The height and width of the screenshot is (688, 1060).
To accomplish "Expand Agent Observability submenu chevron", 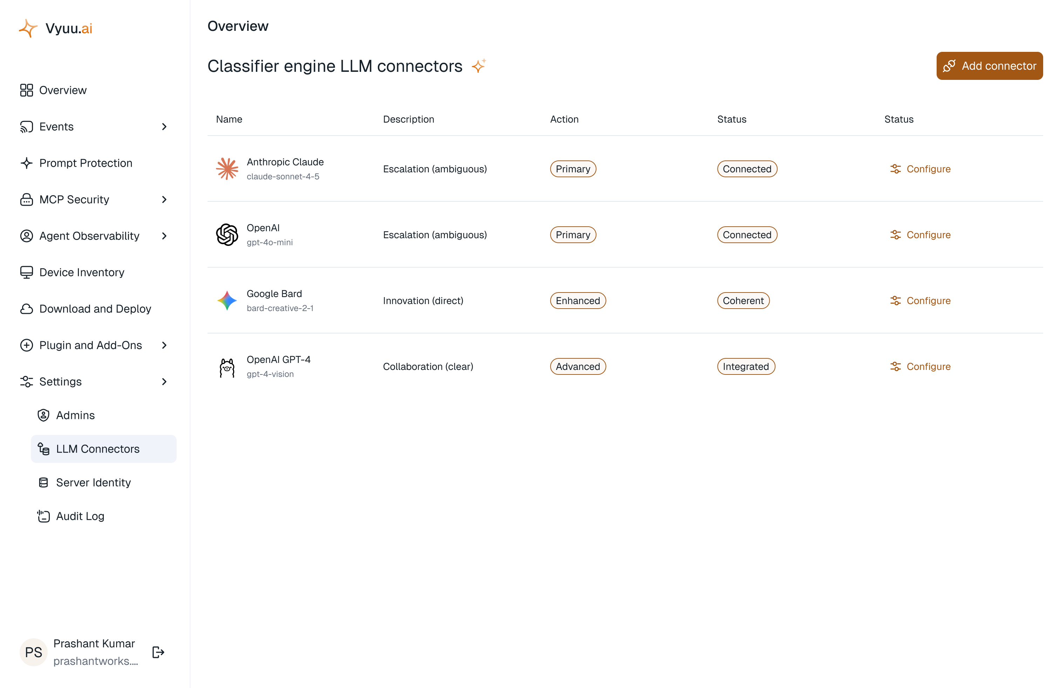I will (x=164, y=236).
